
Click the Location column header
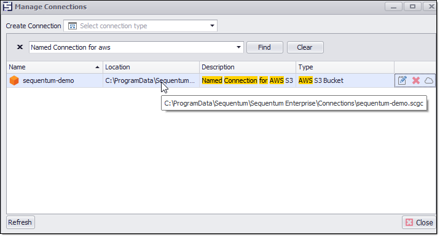coord(151,67)
